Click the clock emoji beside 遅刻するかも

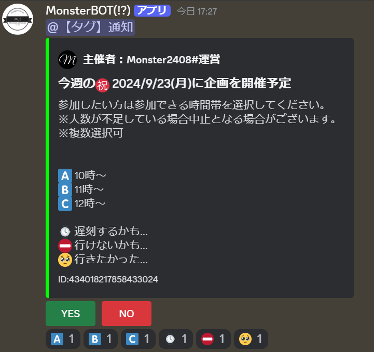tap(65, 231)
